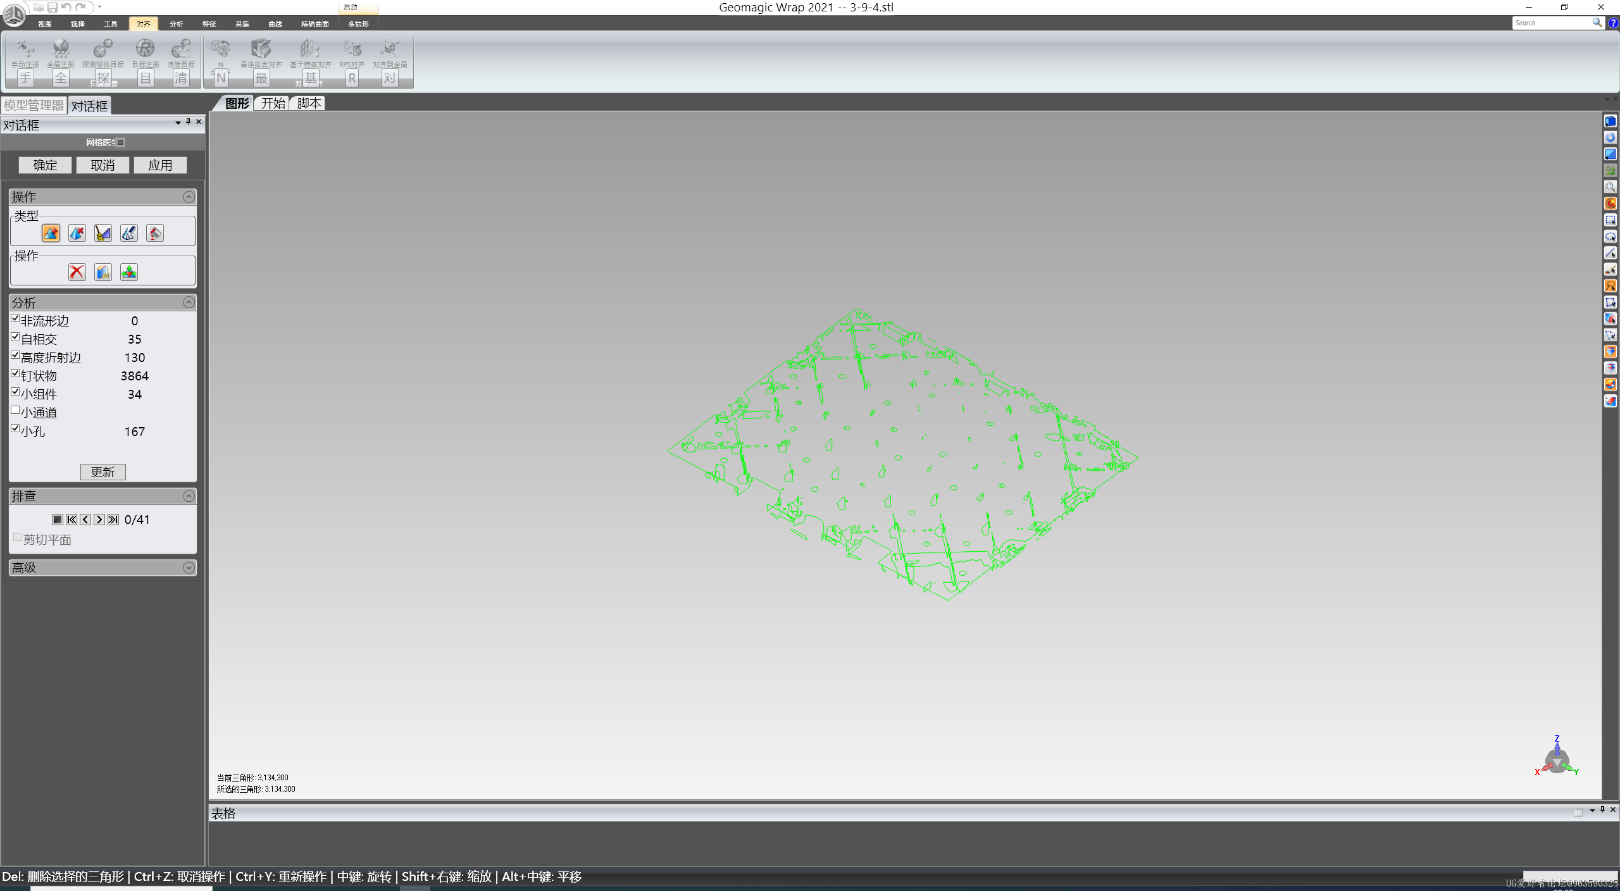1620x891 pixels.
Task: Select the line selection tool
Action: point(1611,252)
